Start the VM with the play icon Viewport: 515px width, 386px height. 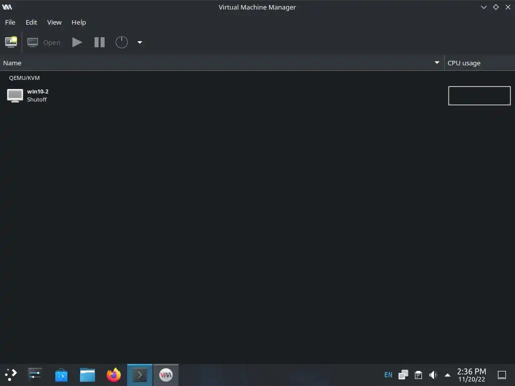point(77,42)
